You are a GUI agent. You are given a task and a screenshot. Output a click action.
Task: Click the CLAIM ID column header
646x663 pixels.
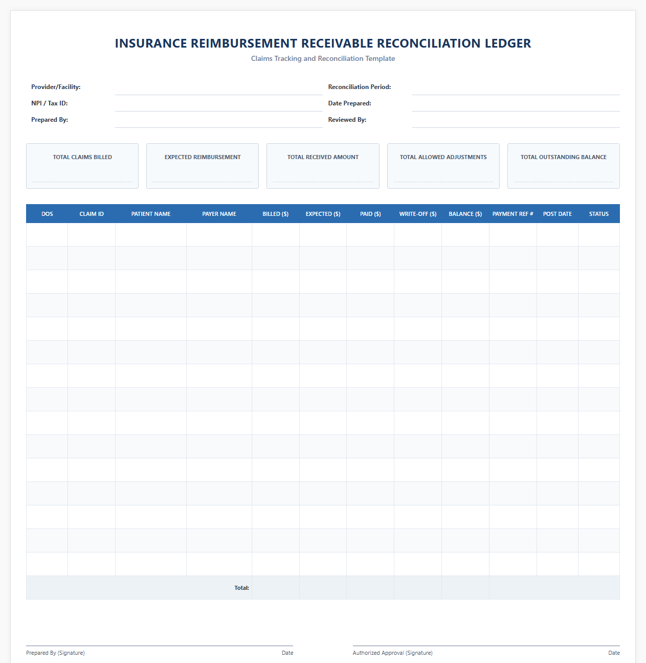tap(92, 214)
